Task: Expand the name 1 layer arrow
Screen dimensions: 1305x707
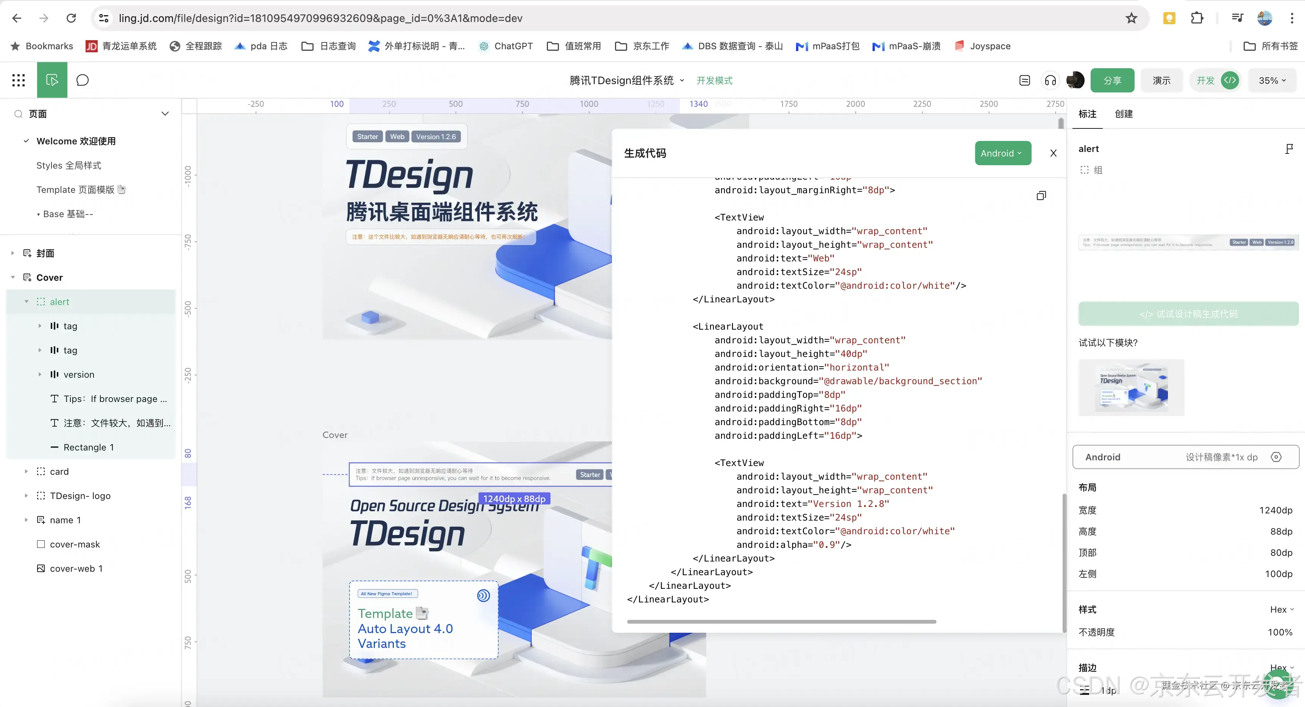Action: point(27,520)
